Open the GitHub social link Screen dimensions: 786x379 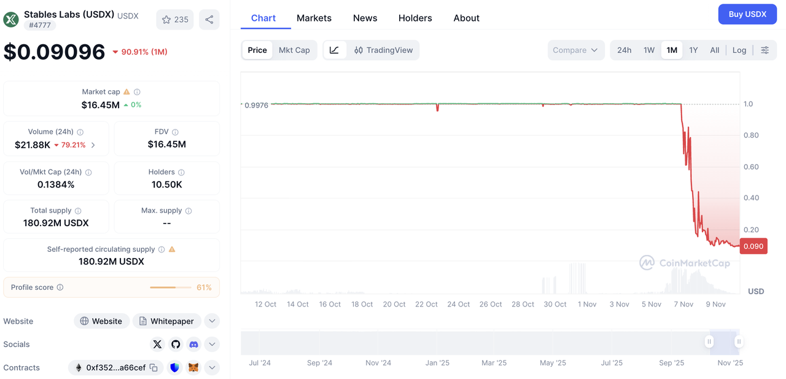pos(176,345)
